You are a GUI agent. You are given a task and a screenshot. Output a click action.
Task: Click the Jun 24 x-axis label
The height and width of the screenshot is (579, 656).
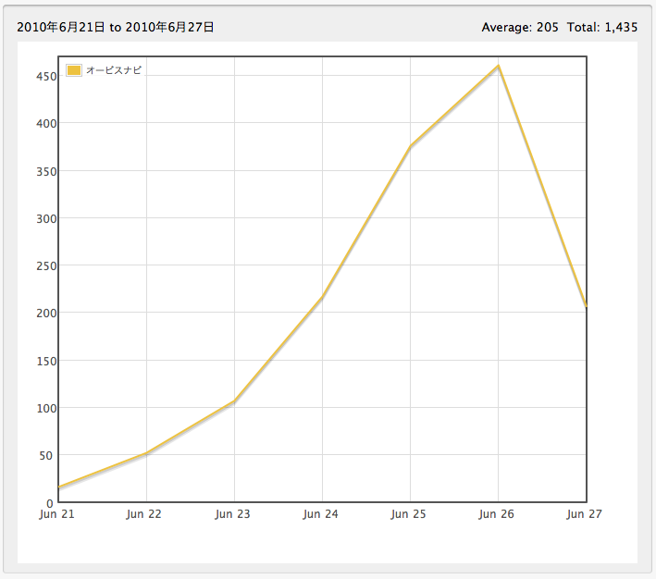[321, 514]
